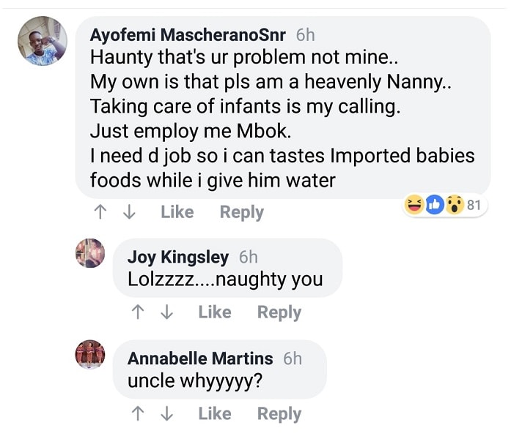
Task: Open Annabelle Martins' profile name link
Action: 200,359
